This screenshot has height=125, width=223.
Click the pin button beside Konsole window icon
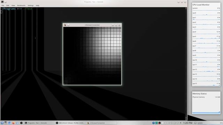point(6,2)
